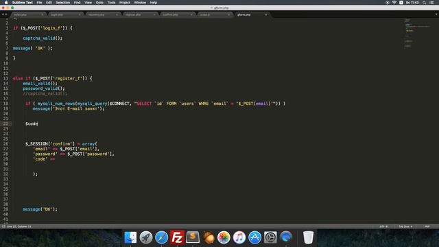Open the Trash in the Dock
439x247 pixels.
pos(308,237)
